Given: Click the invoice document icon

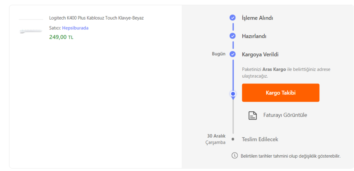Looking at the screenshot, I should 253,115.
